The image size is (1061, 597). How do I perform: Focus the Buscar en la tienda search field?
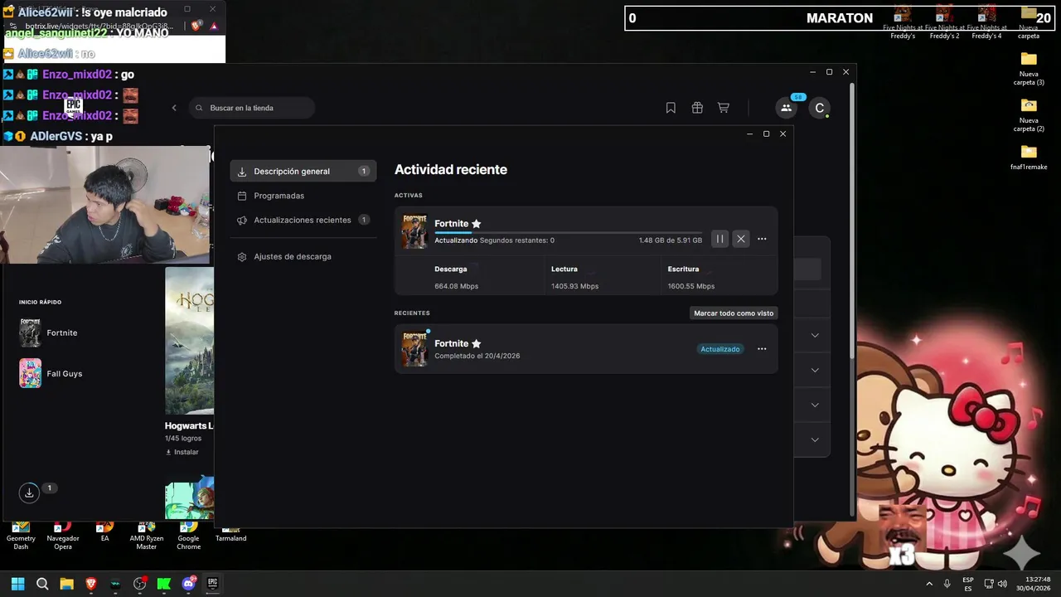[x=252, y=108]
